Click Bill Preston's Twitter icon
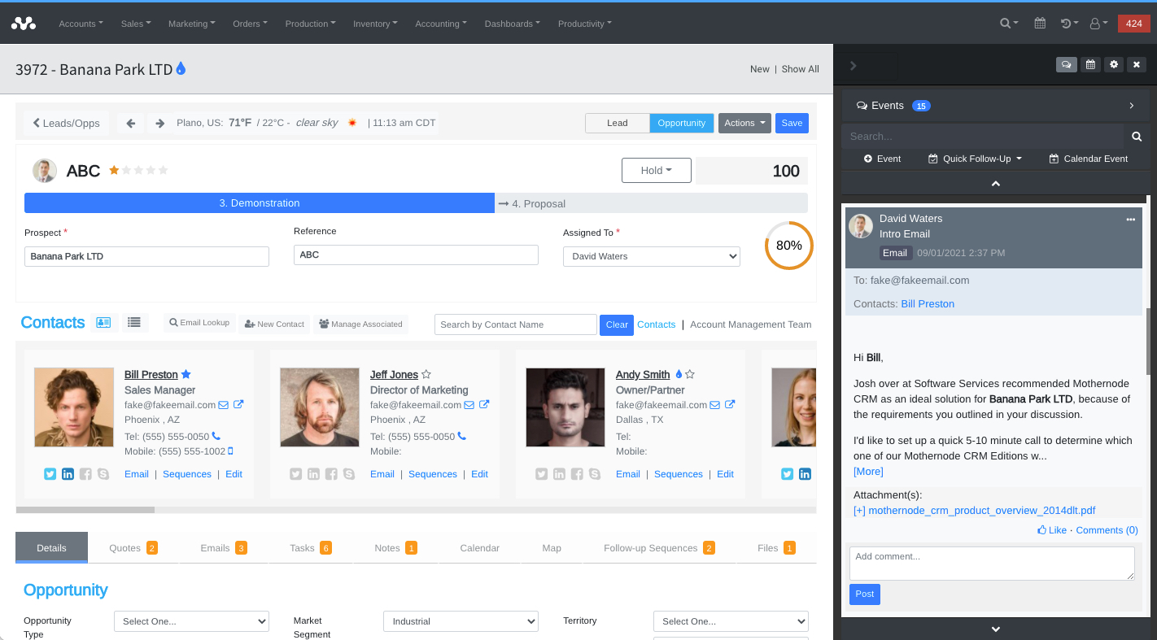1157x640 pixels. pyautogui.click(x=50, y=474)
